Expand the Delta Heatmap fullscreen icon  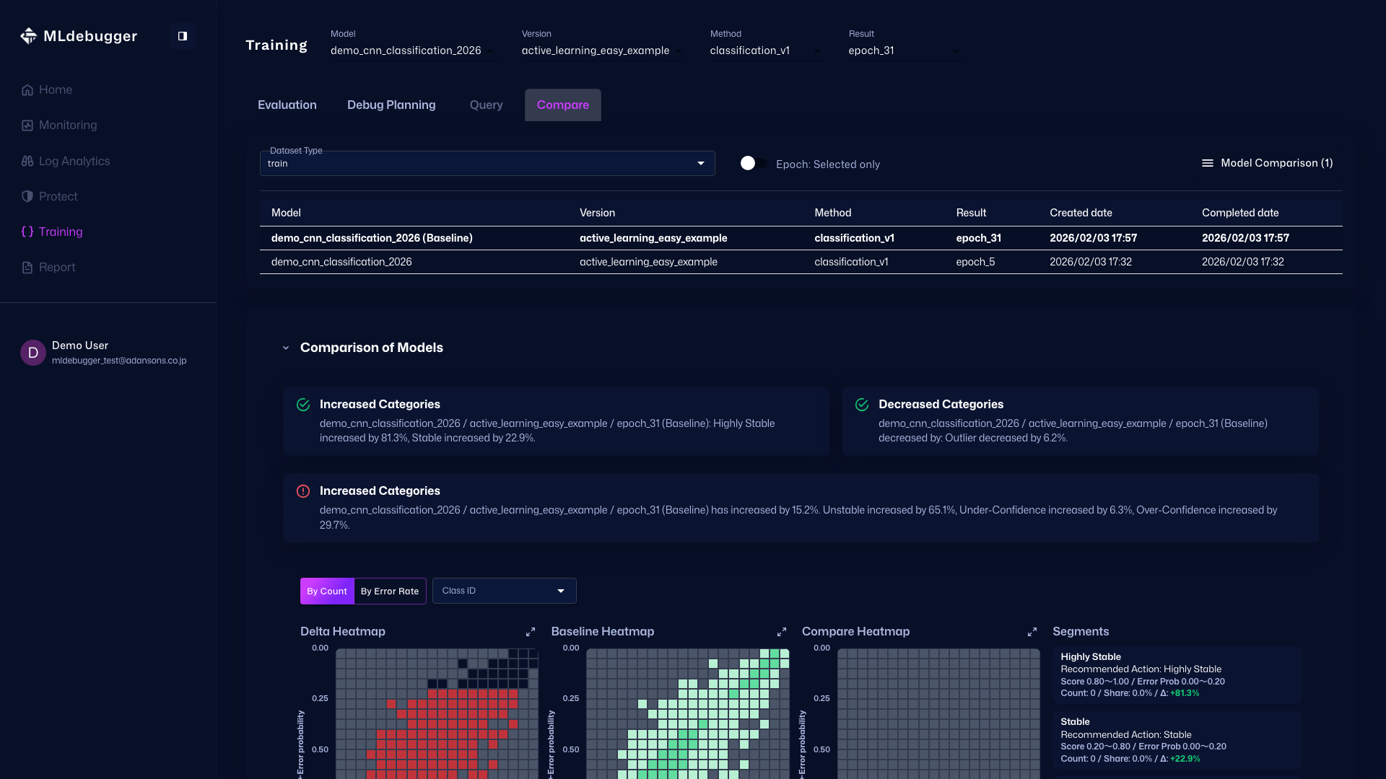coord(531,632)
